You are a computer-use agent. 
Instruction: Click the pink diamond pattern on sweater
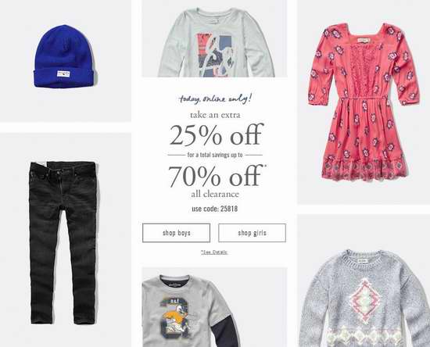coord(364,300)
